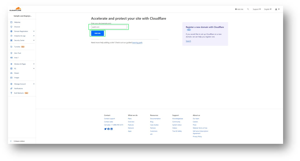Click the Analytics & Logs clock icon
The height and width of the screenshot is (161, 300).
11,36
